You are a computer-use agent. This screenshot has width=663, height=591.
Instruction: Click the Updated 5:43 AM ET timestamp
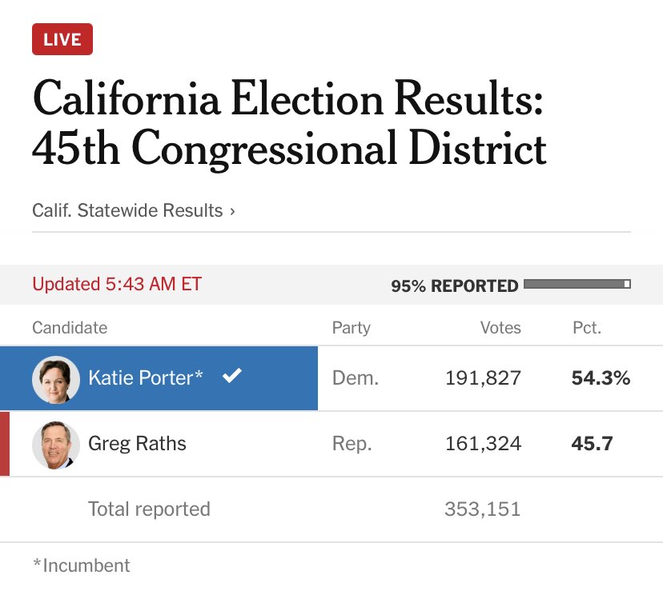[x=117, y=284]
